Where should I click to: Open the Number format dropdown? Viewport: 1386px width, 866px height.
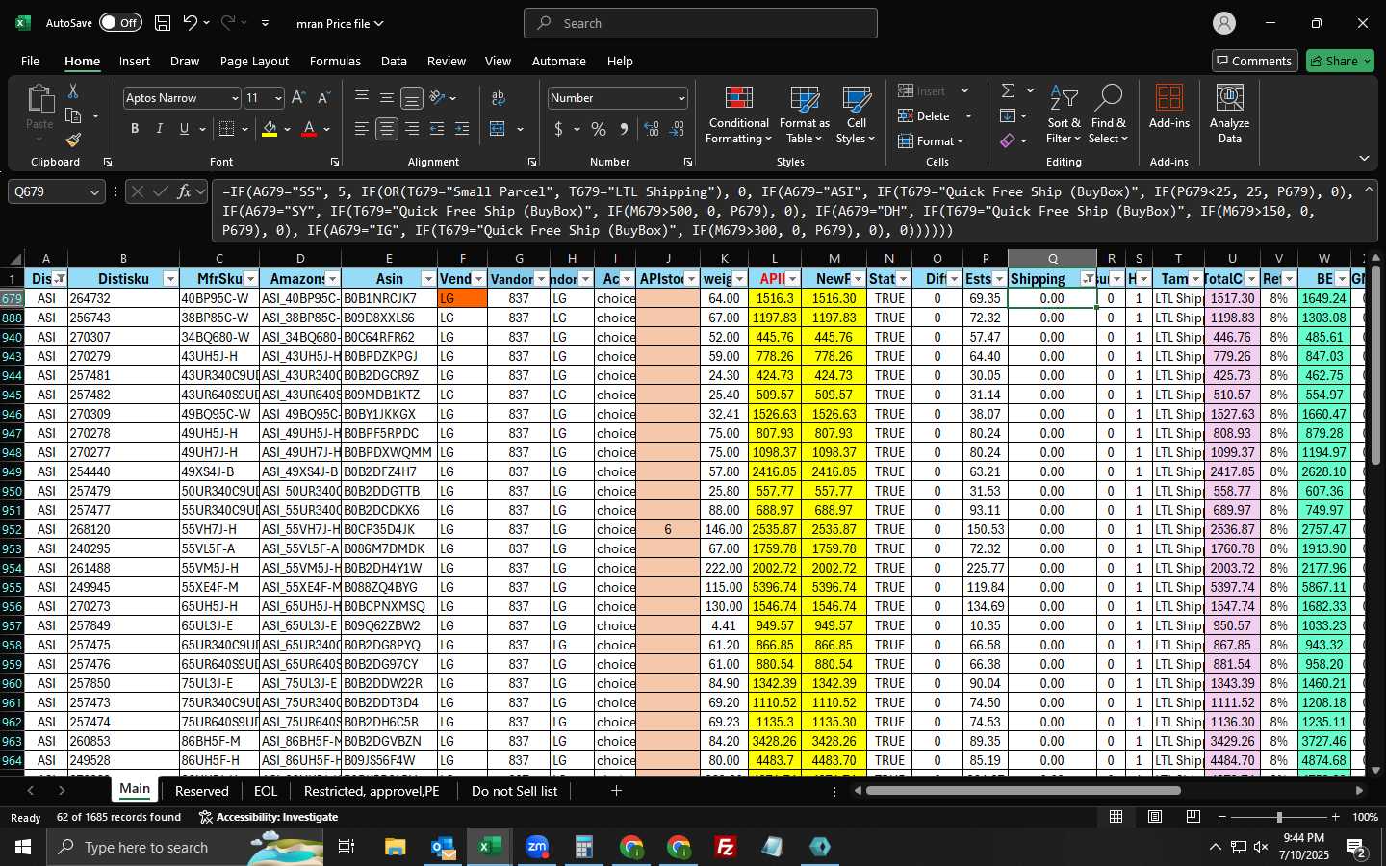tap(681, 98)
